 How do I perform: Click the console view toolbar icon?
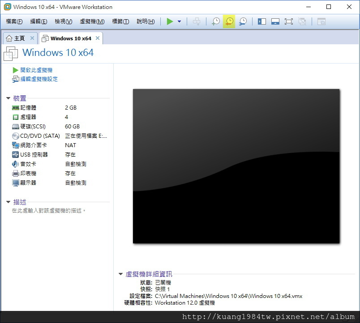pos(321,21)
